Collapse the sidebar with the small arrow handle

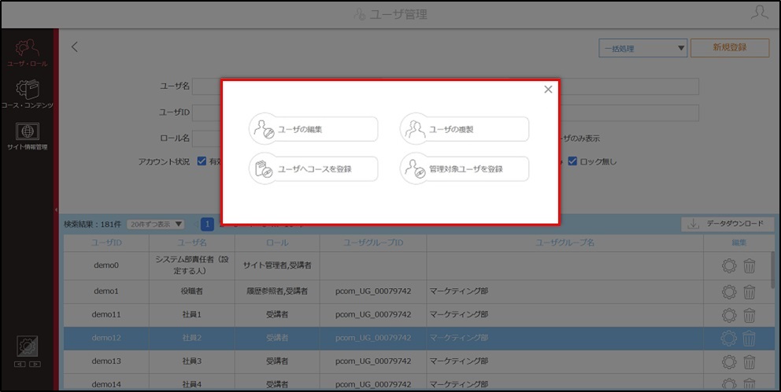pyautogui.click(x=56, y=209)
